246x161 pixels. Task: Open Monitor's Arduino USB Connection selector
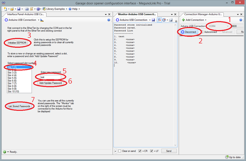(133, 20)
